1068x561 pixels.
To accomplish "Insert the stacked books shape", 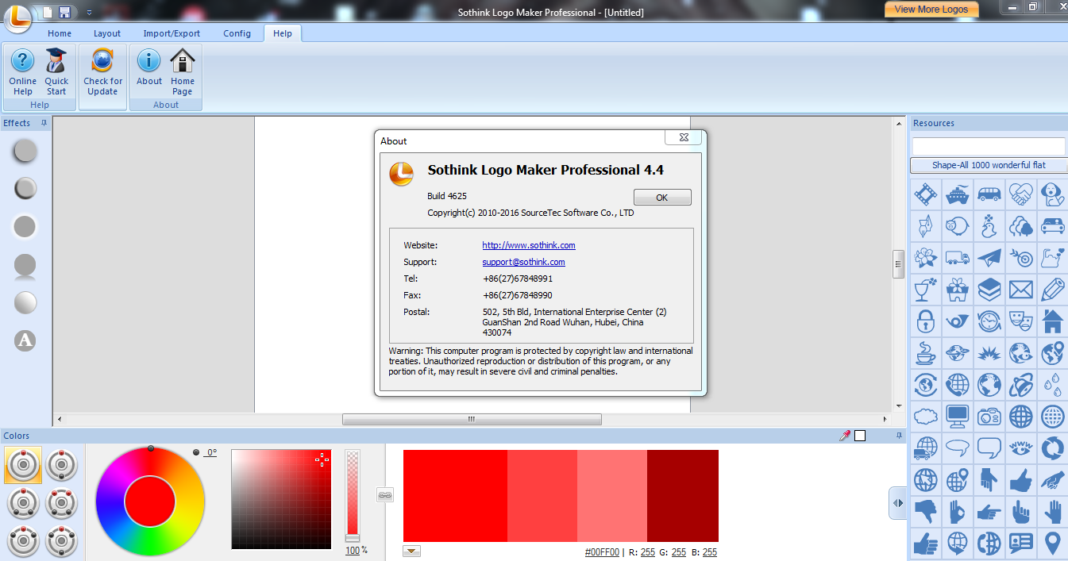I will click(x=989, y=290).
